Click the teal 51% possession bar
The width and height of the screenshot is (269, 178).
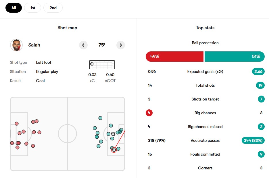click(235, 57)
